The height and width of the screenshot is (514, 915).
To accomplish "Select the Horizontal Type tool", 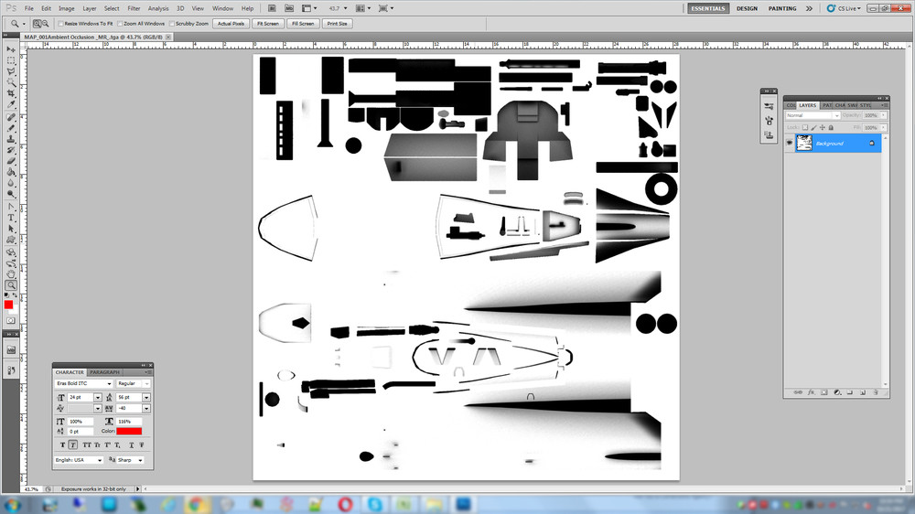I will (10, 219).
